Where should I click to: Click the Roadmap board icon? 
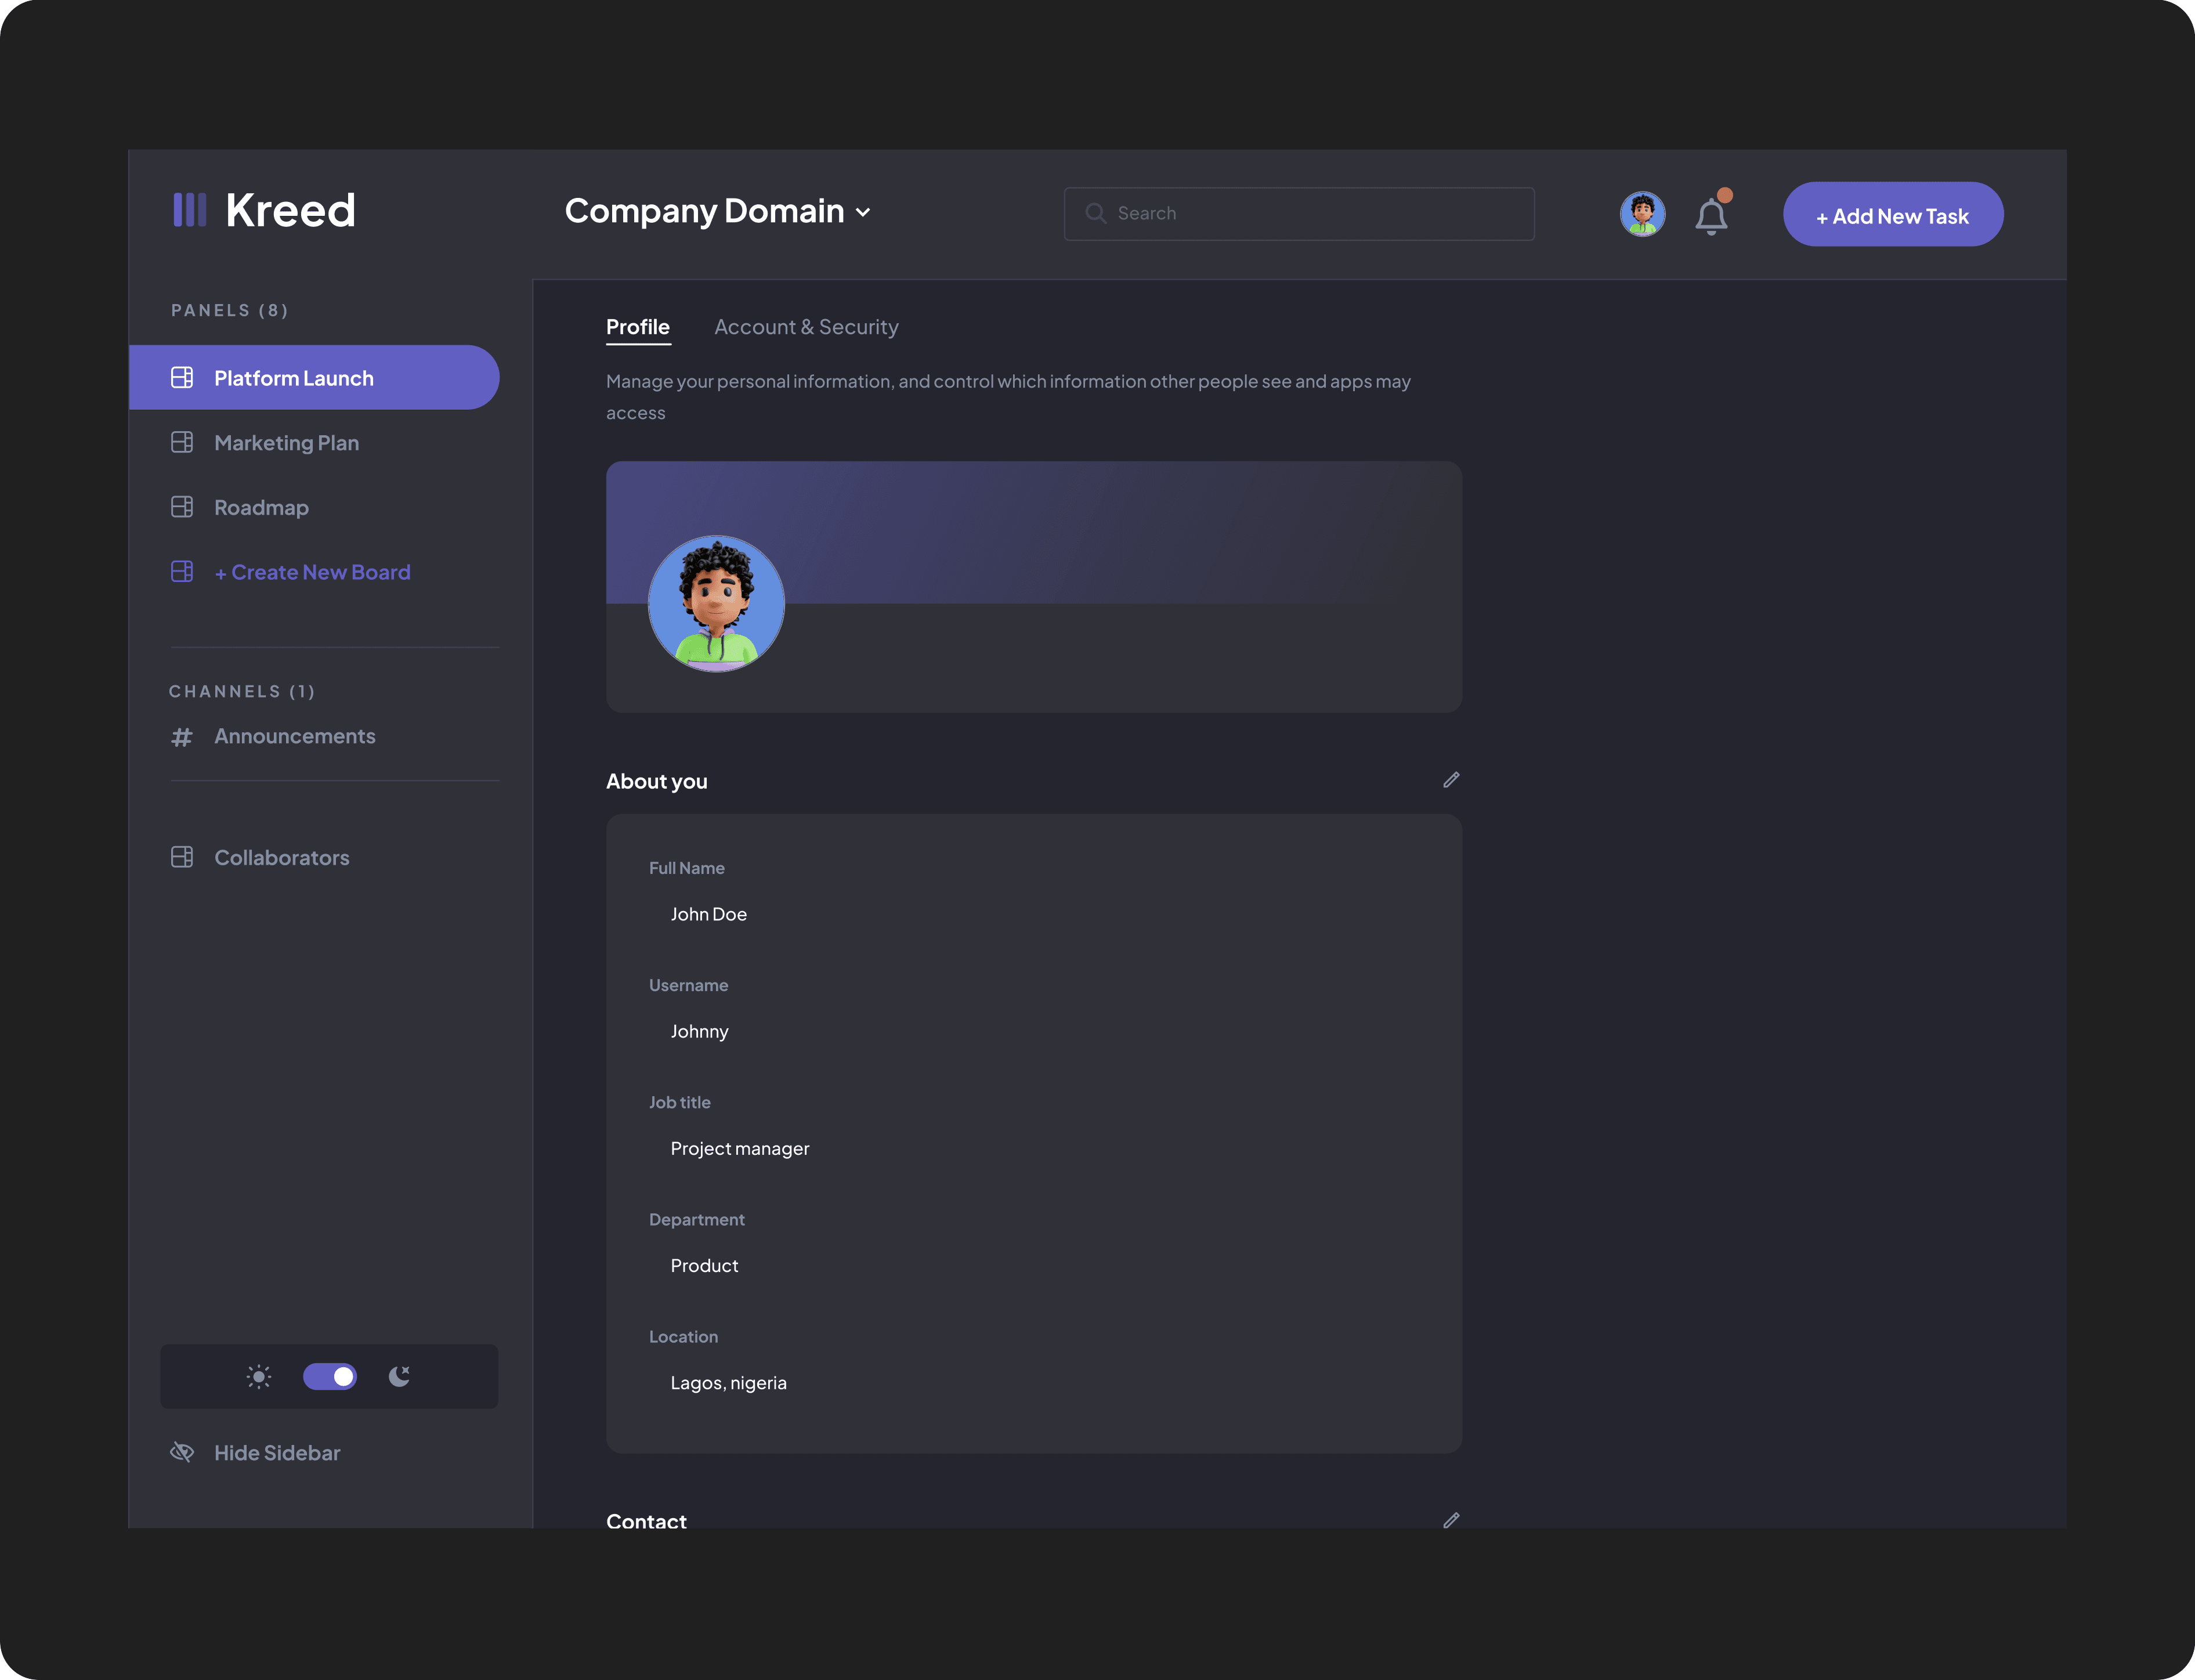pyautogui.click(x=182, y=507)
